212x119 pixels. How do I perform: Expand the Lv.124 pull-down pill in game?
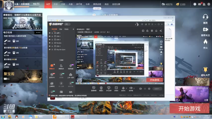point(97,8)
